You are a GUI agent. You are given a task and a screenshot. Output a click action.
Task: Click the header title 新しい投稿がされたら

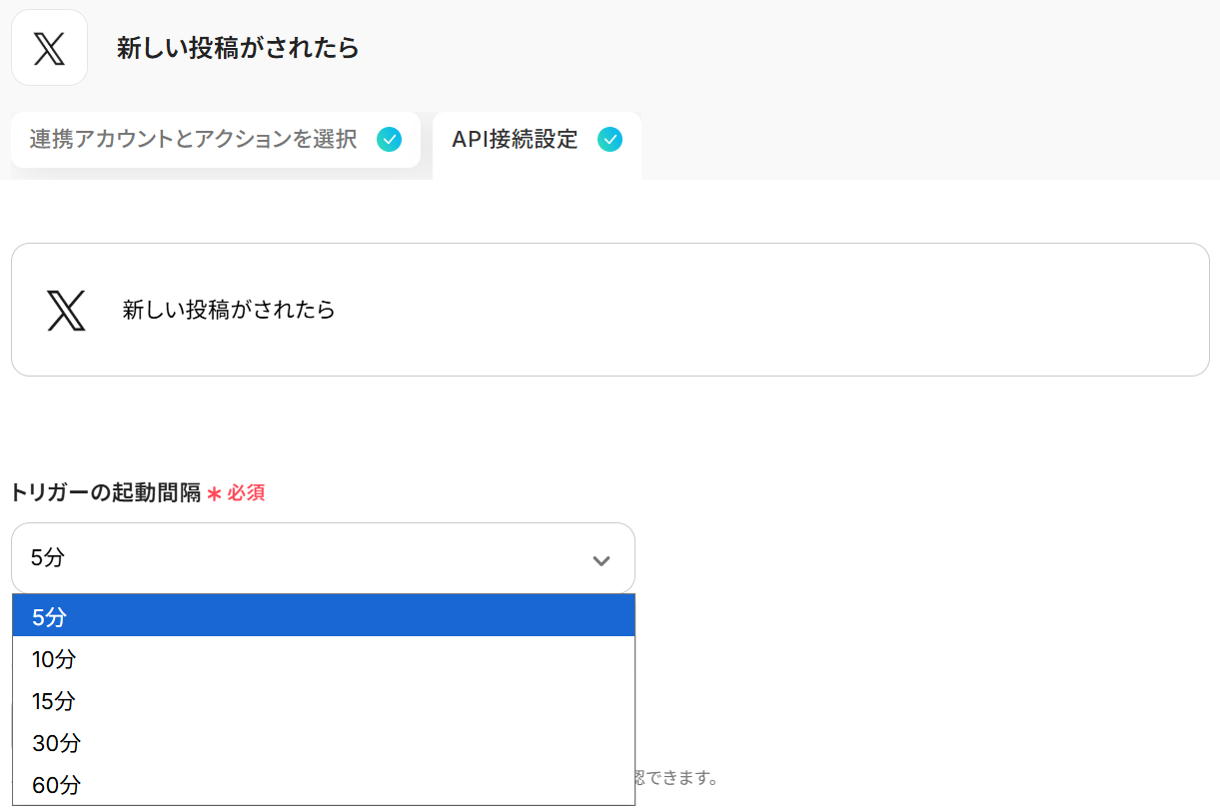tap(238, 48)
